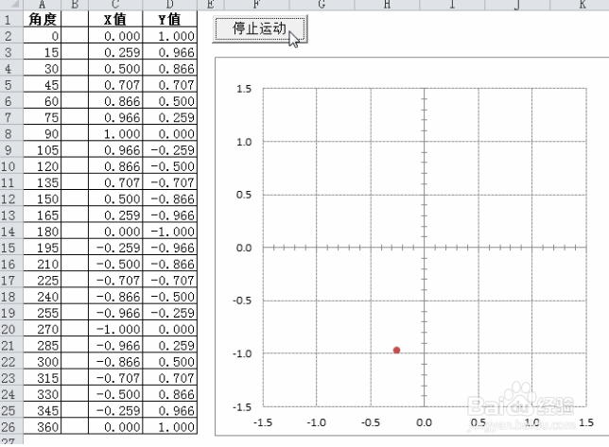Click the chart X-axis label -1.0
Screen dimensions: 609x447
coord(316,422)
